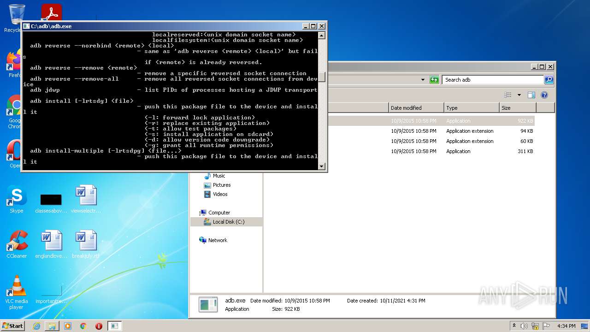
Task: Select the 94 KB Application extension row
Action: tap(399, 131)
